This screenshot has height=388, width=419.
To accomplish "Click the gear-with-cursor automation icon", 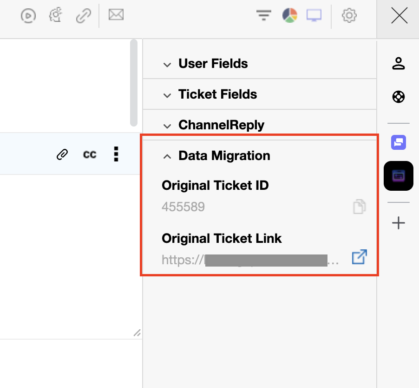I will (x=56, y=16).
